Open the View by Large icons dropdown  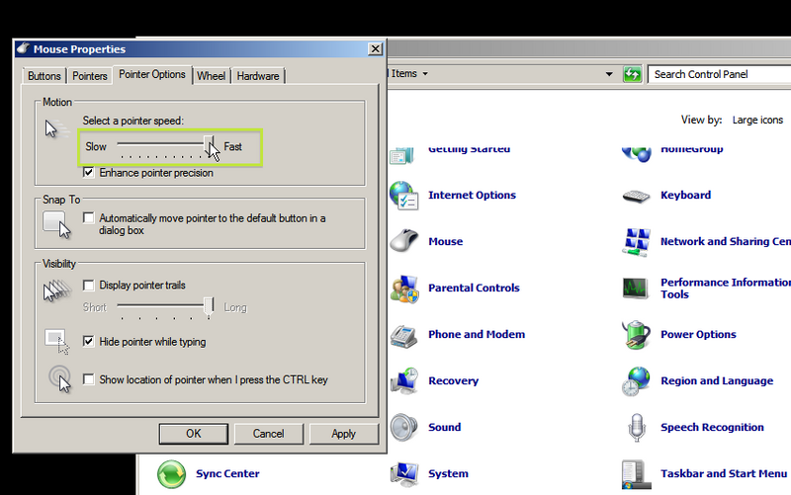(x=757, y=120)
